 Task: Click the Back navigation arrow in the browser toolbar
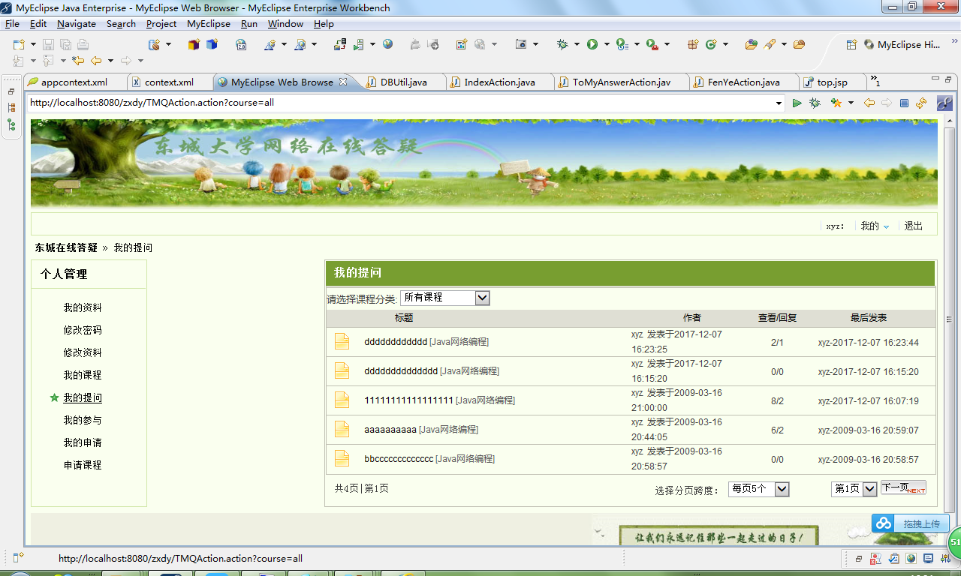click(869, 103)
